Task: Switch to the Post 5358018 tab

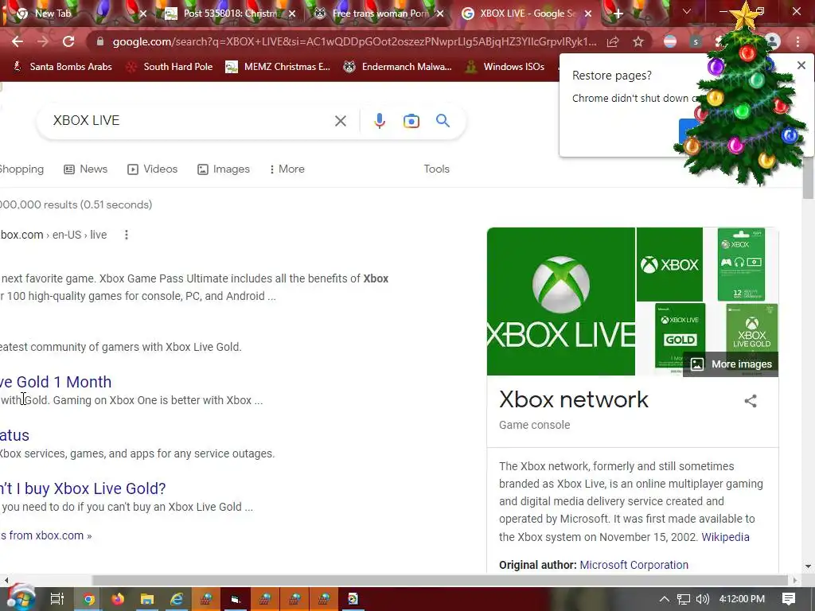Action: pyautogui.click(x=230, y=14)
